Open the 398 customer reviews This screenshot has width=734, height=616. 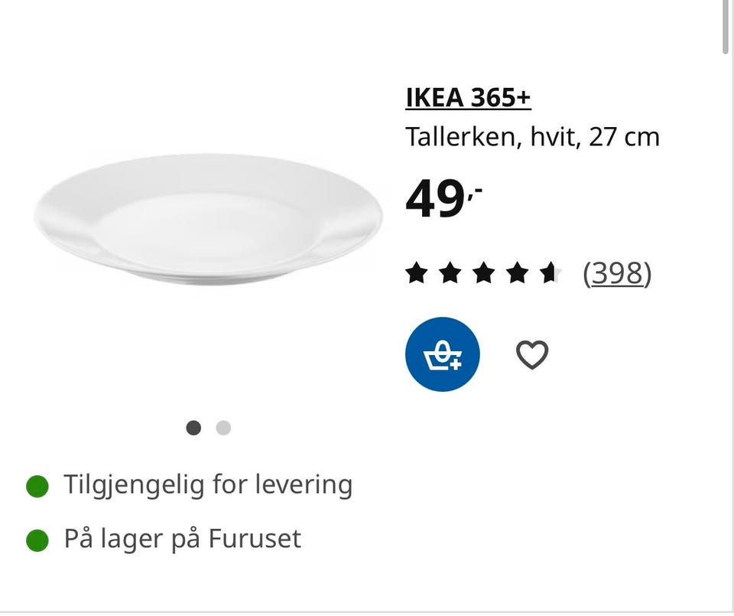point(617,273)
